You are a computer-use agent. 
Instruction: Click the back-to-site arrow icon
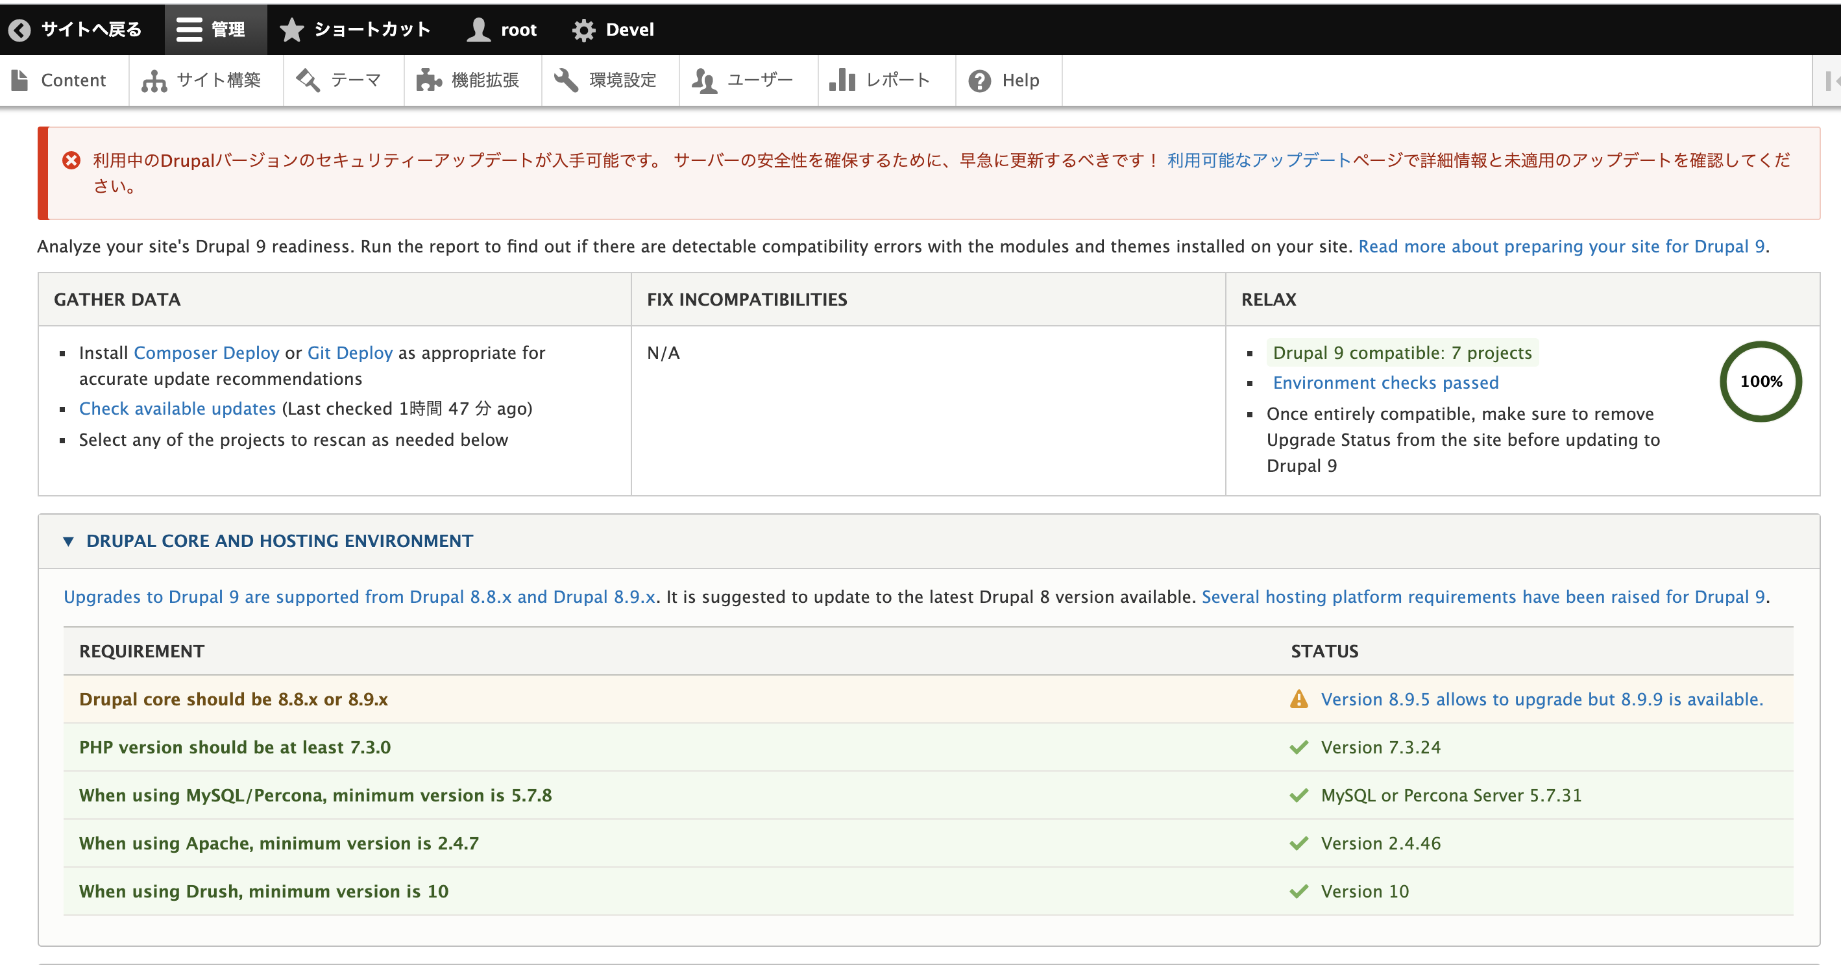[x=19, y=29]
